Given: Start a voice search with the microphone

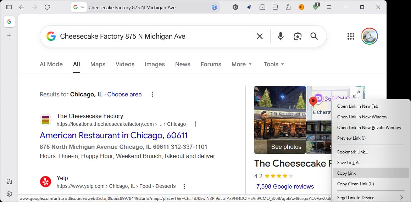Looking at the screenshot, I should coord(281,36).
